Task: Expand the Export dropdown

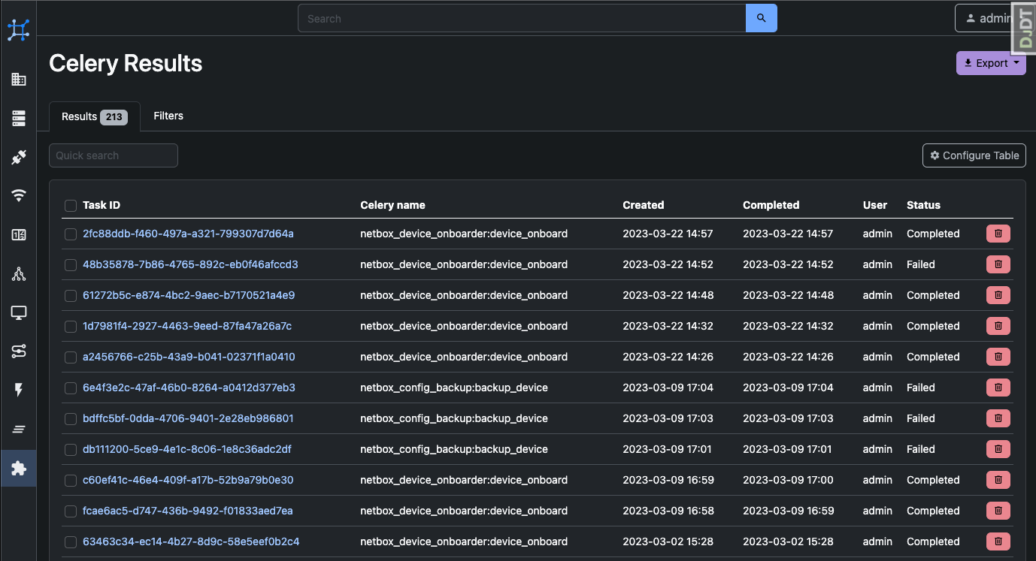Action: tap(991, 63)
